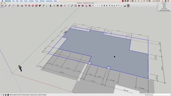Open the Apple menu
171x96 pixels.
coord(2,1)
